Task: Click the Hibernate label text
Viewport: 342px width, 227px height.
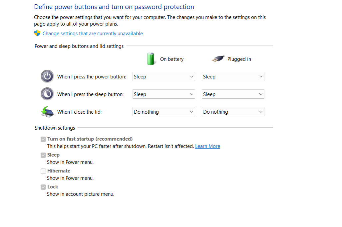Action: tap(59, 171)
